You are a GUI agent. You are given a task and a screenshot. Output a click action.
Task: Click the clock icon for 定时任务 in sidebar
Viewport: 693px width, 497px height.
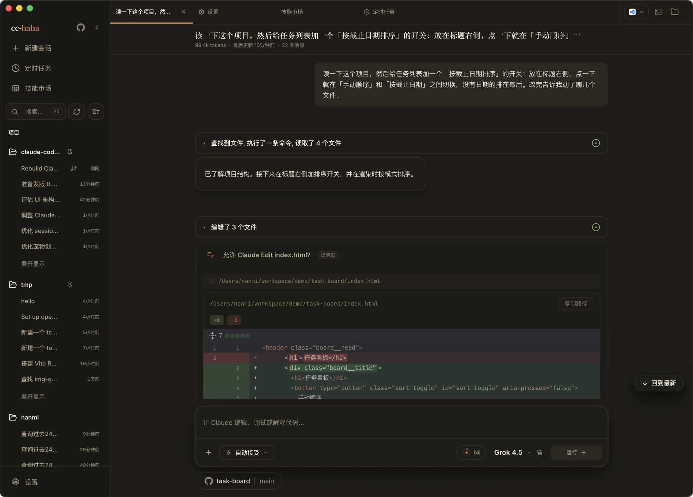tap(16, 68)
